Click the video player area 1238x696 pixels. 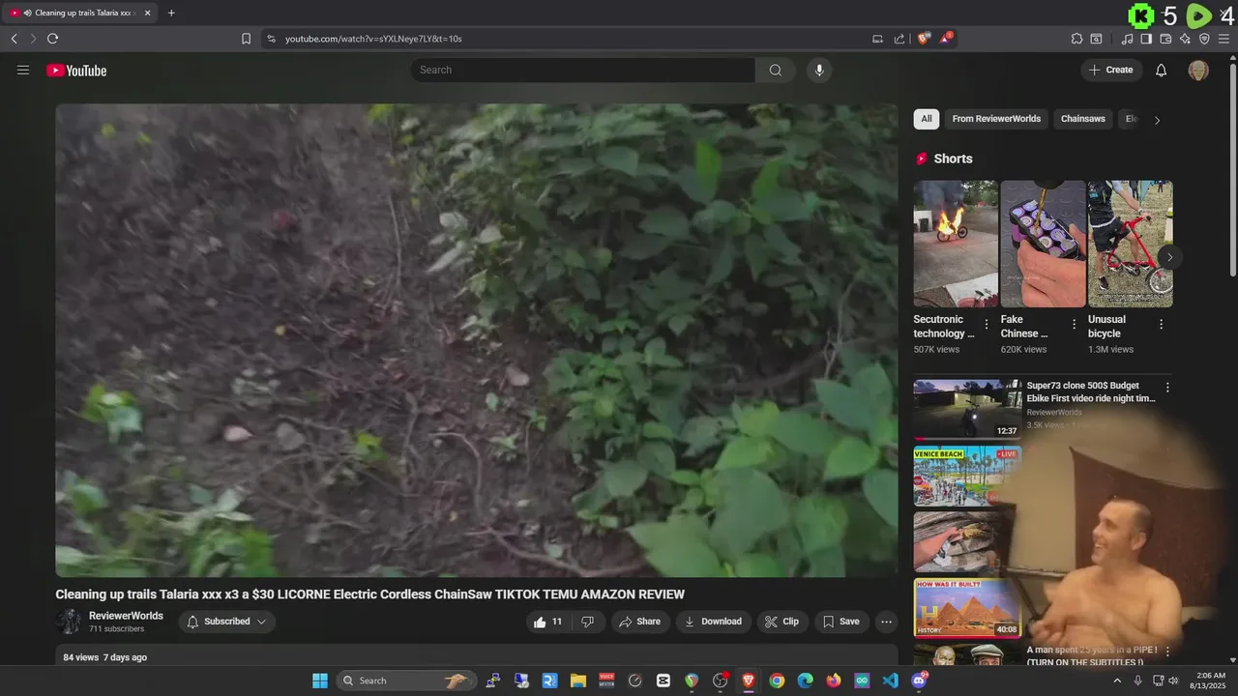coord(477,340)
